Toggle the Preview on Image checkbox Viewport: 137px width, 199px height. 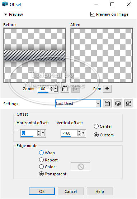coord(93,14)
